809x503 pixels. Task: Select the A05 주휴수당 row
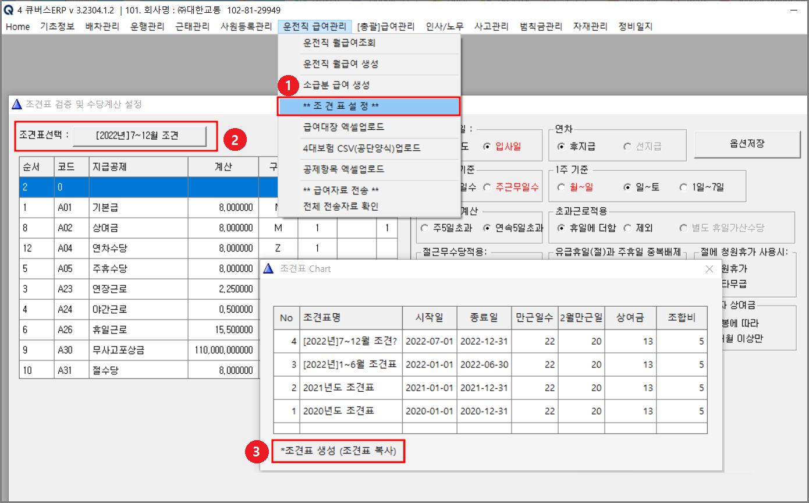coord(140,269)
